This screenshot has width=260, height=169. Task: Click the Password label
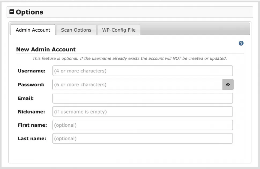click(x=31, y=84)
